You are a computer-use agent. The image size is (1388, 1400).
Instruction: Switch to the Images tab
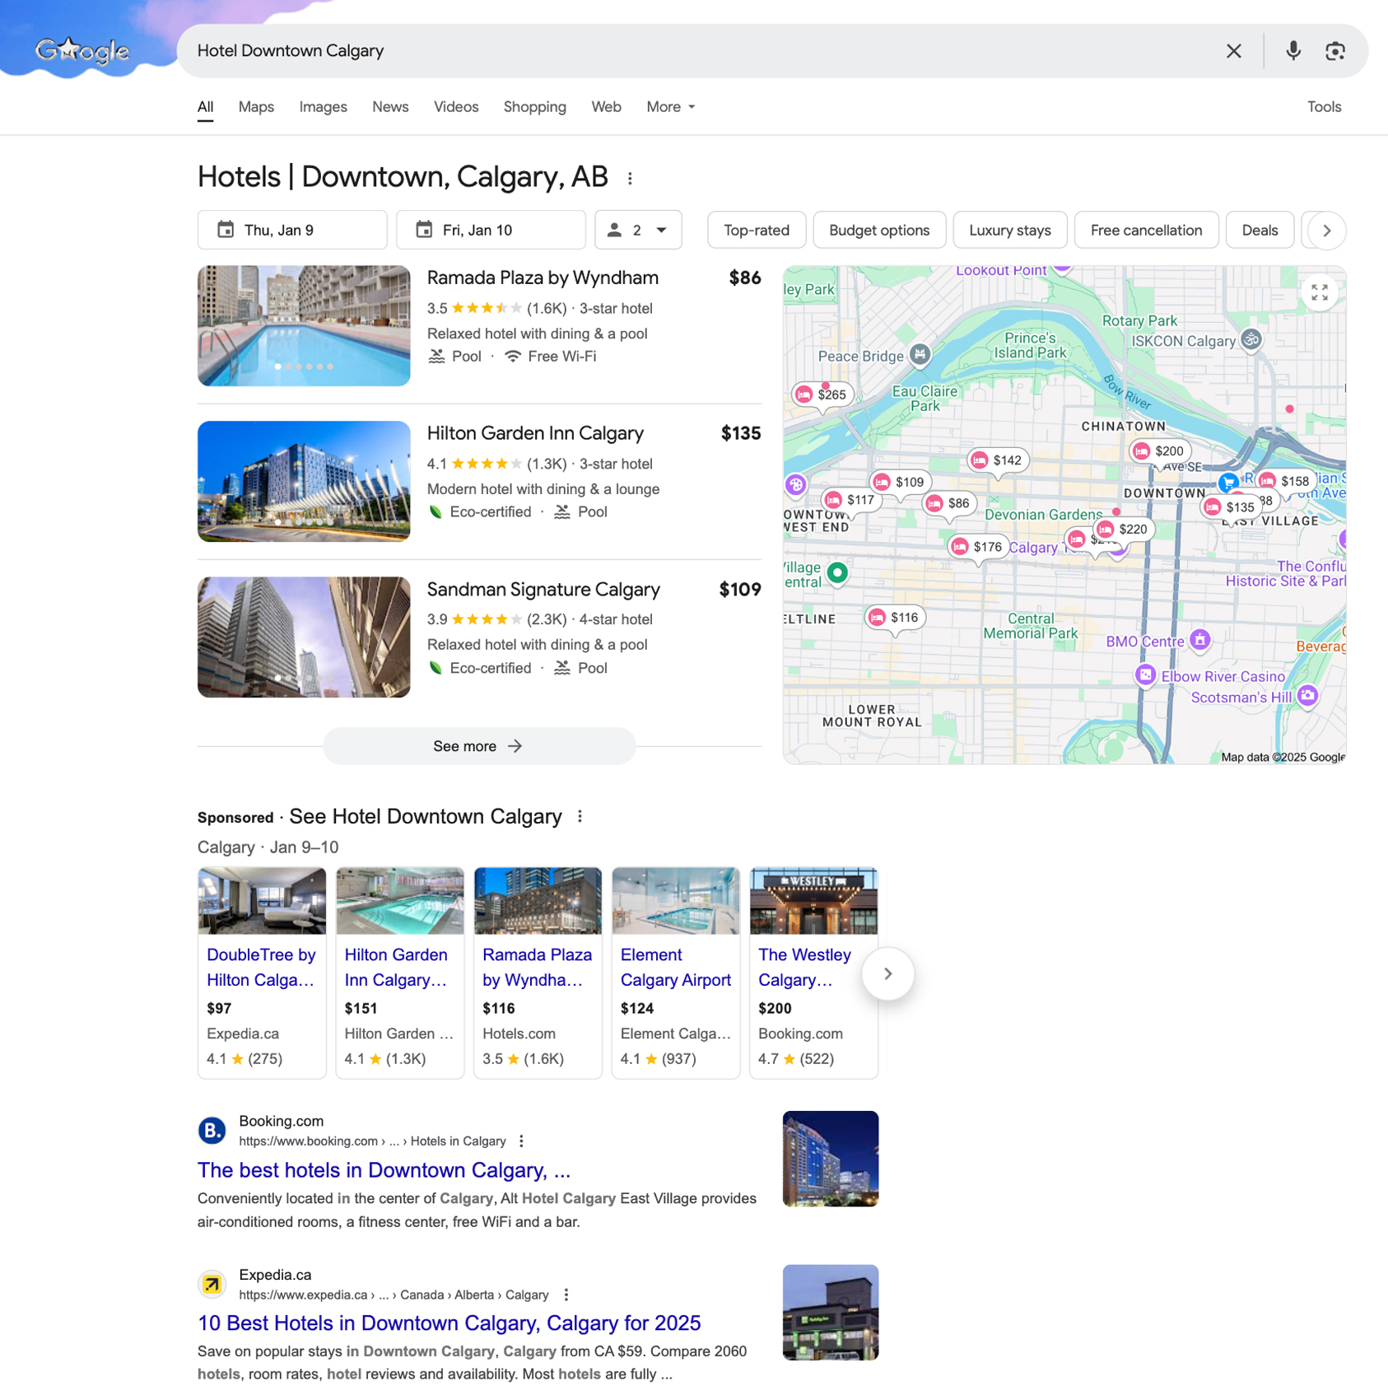pos(323,107)
